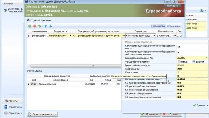Click the red delete row icon
The width and height of the screenshot is (209, 118).
coord(35,26)
